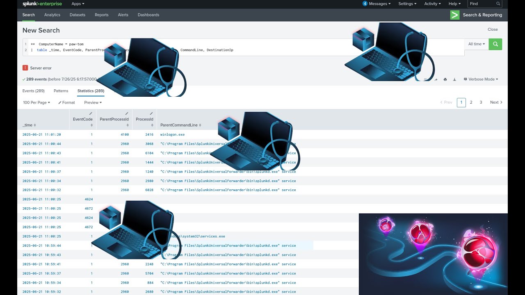The image size is (525, 295).
Task: Click the pencil edit icon above ProcessId
Action: coord(151,113)
